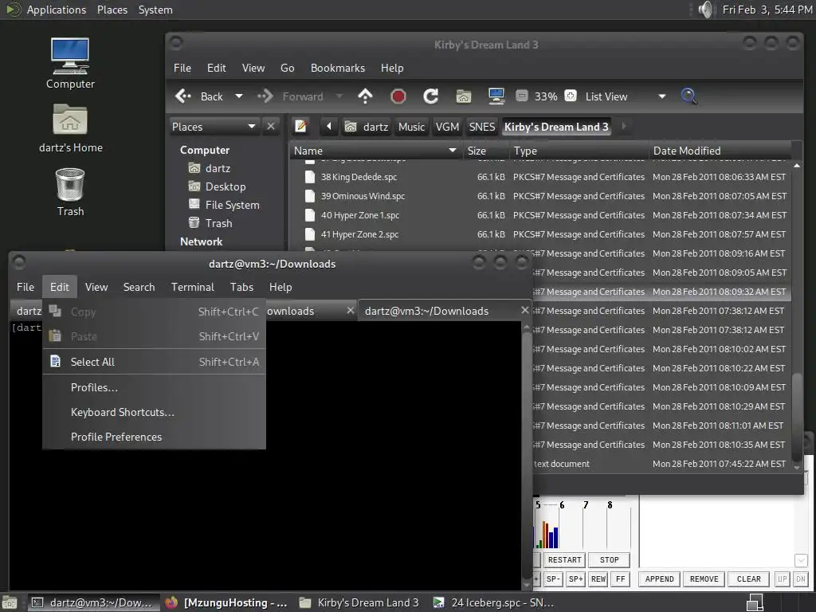This screenshot has width=816, height=612.
Task: Switch to 24 Iceberg.spc taskbar item
Action: 494,602
